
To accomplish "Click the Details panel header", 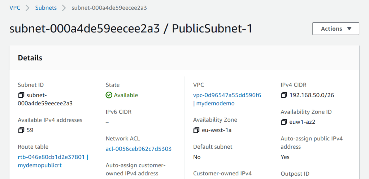I will [30, 58].
